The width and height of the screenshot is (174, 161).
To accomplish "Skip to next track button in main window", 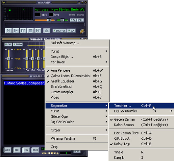I will 38,31.
